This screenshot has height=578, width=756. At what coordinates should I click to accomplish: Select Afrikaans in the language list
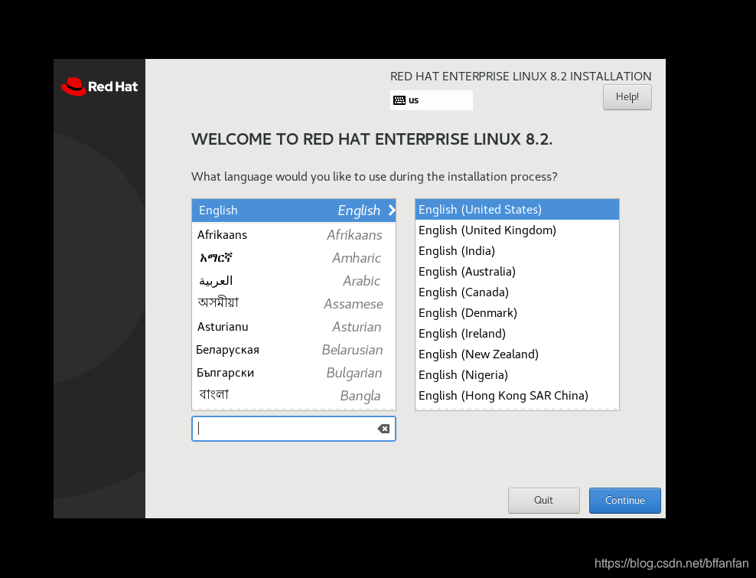click(x=294, y=234)
